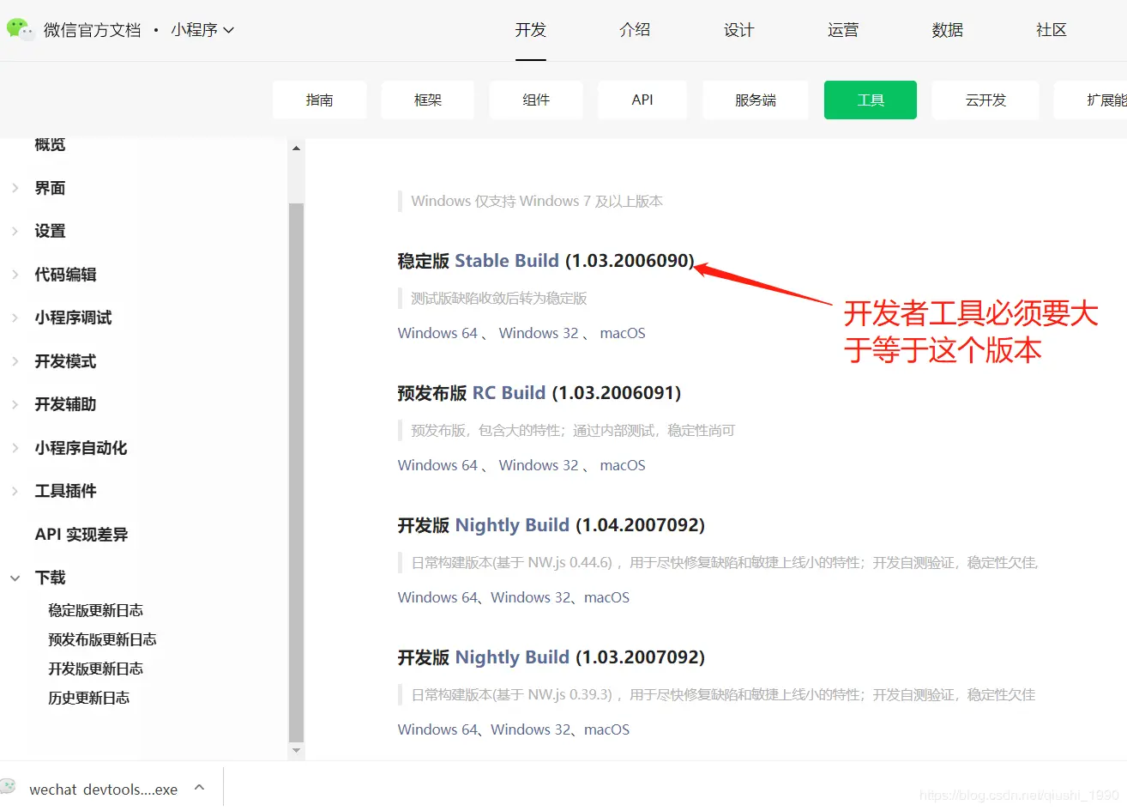Image resolution: width=1127 pixels, height=811 pixels.
Task: Open the API 实现差异 sidebar item
Action: pyautogui.click(x=81, y=535)
